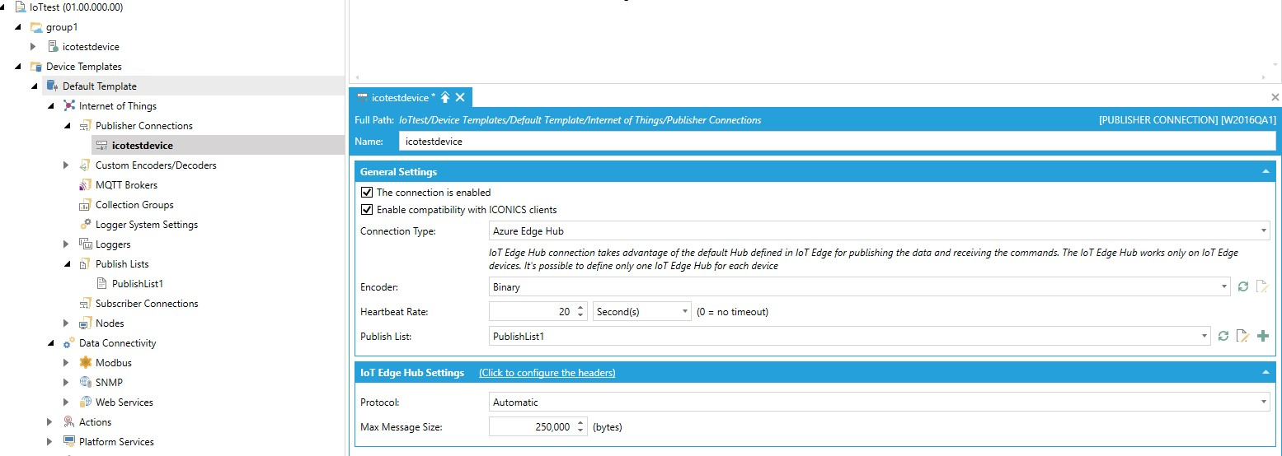
Task: Click the edit icon beside Encoder field
Action: tap(1261, 287)
